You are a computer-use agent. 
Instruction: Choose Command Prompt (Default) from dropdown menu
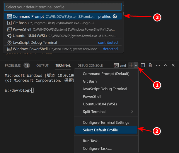coord(106,74)
